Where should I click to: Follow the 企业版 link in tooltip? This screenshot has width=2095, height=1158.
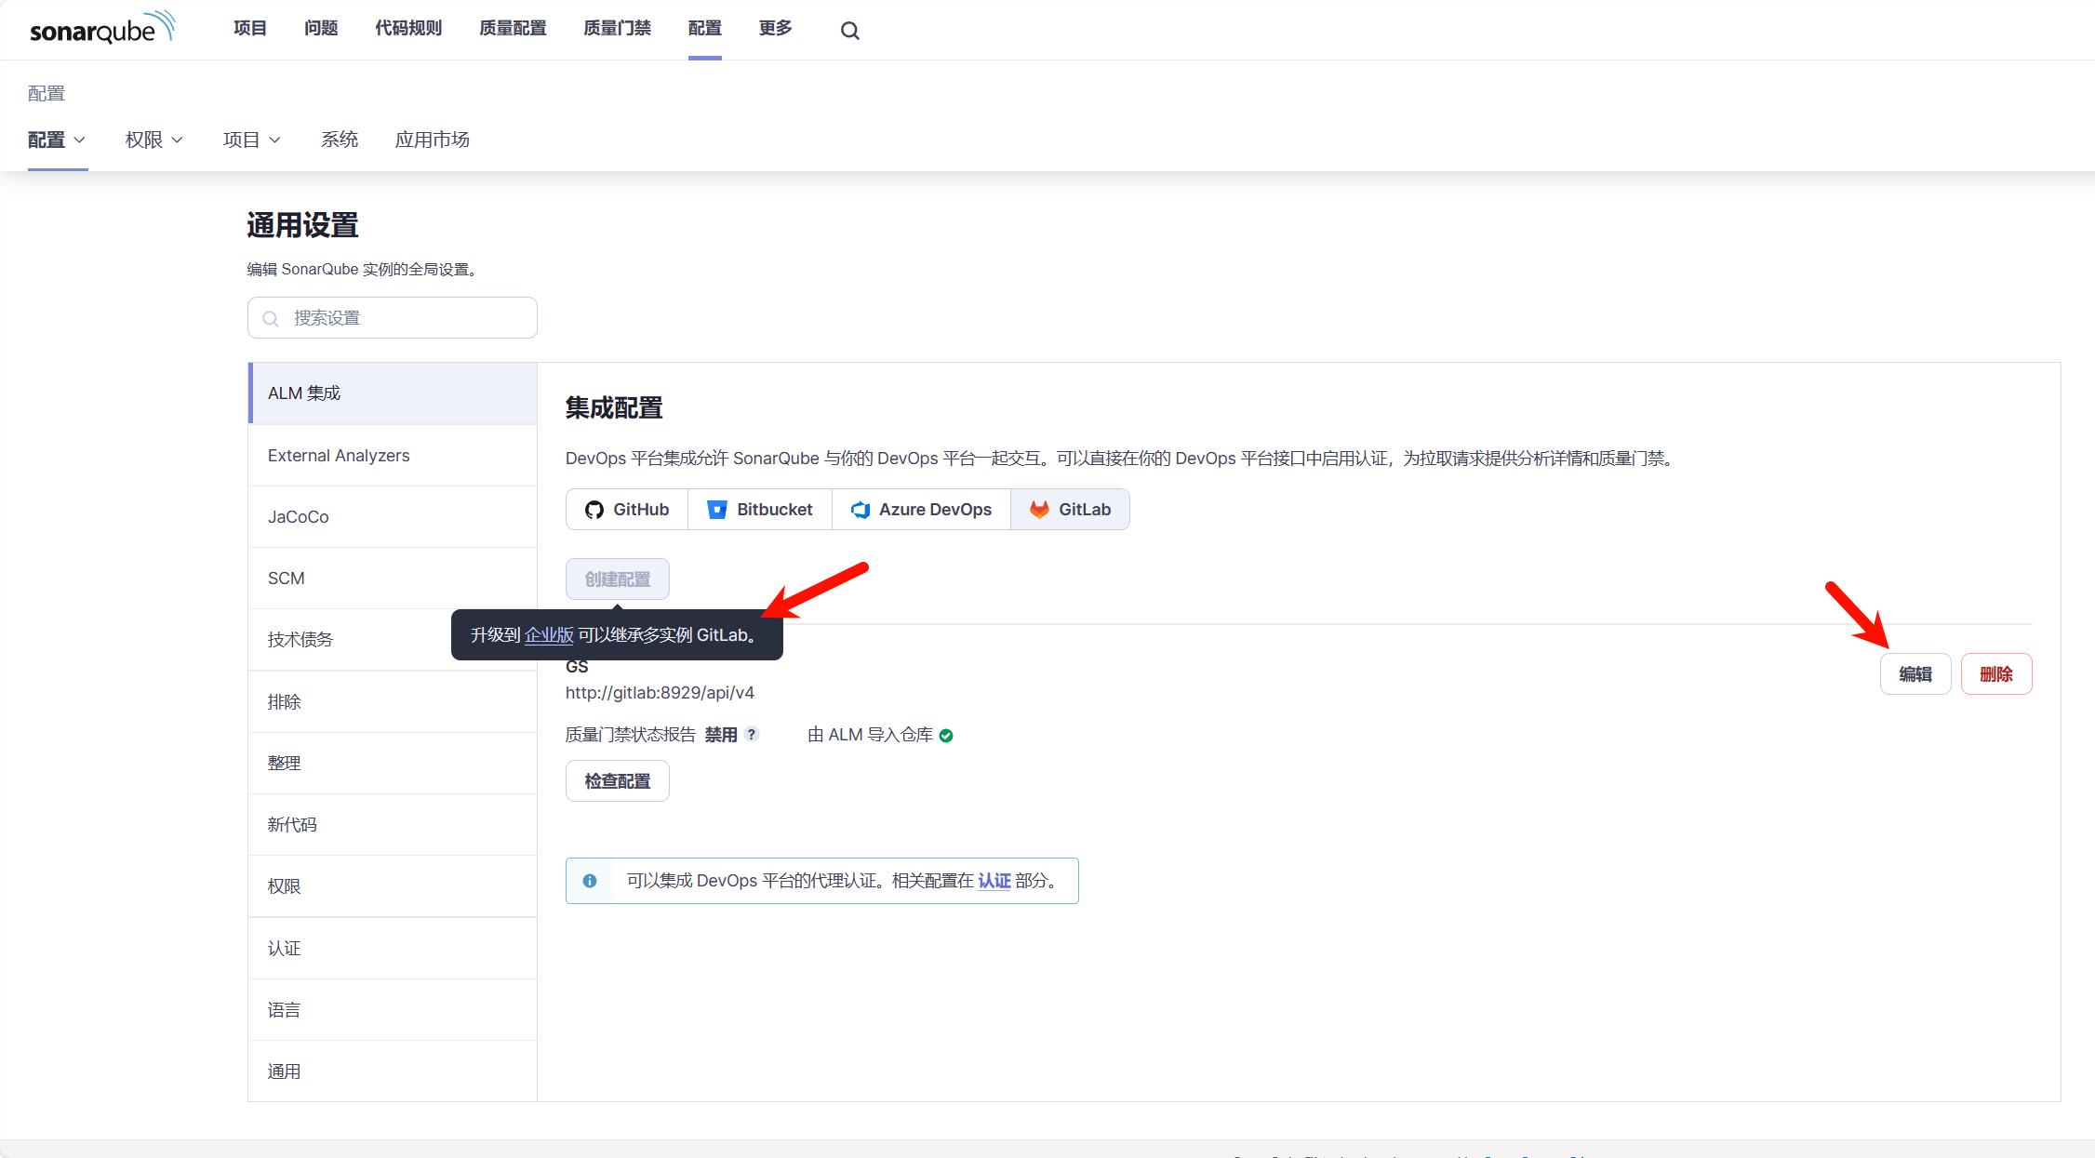coord(549,635)
